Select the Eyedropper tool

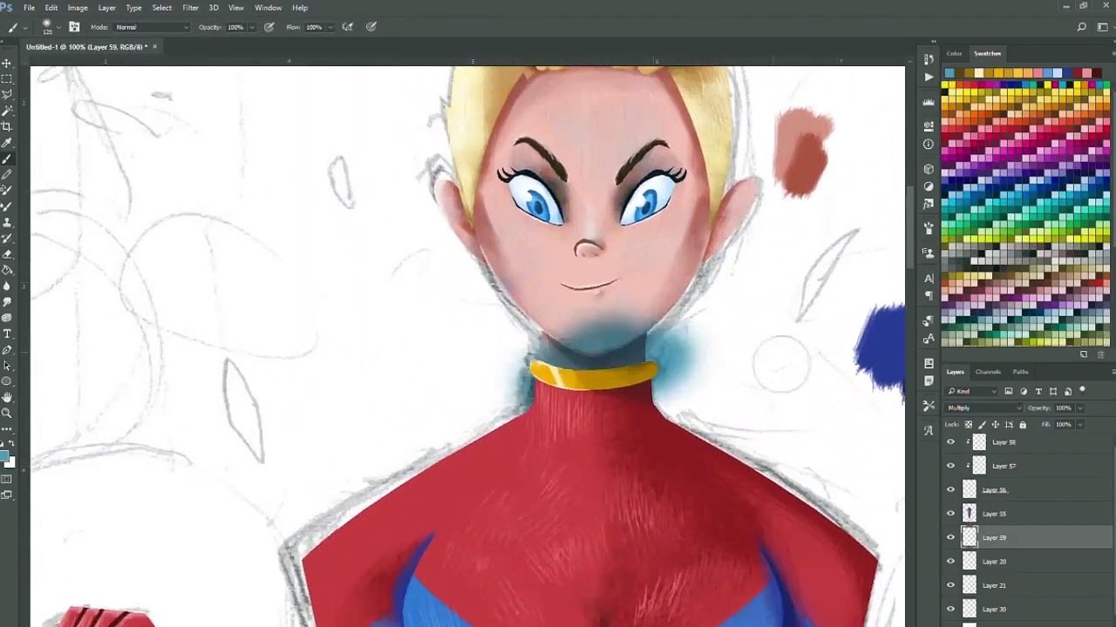pos(7,143)
